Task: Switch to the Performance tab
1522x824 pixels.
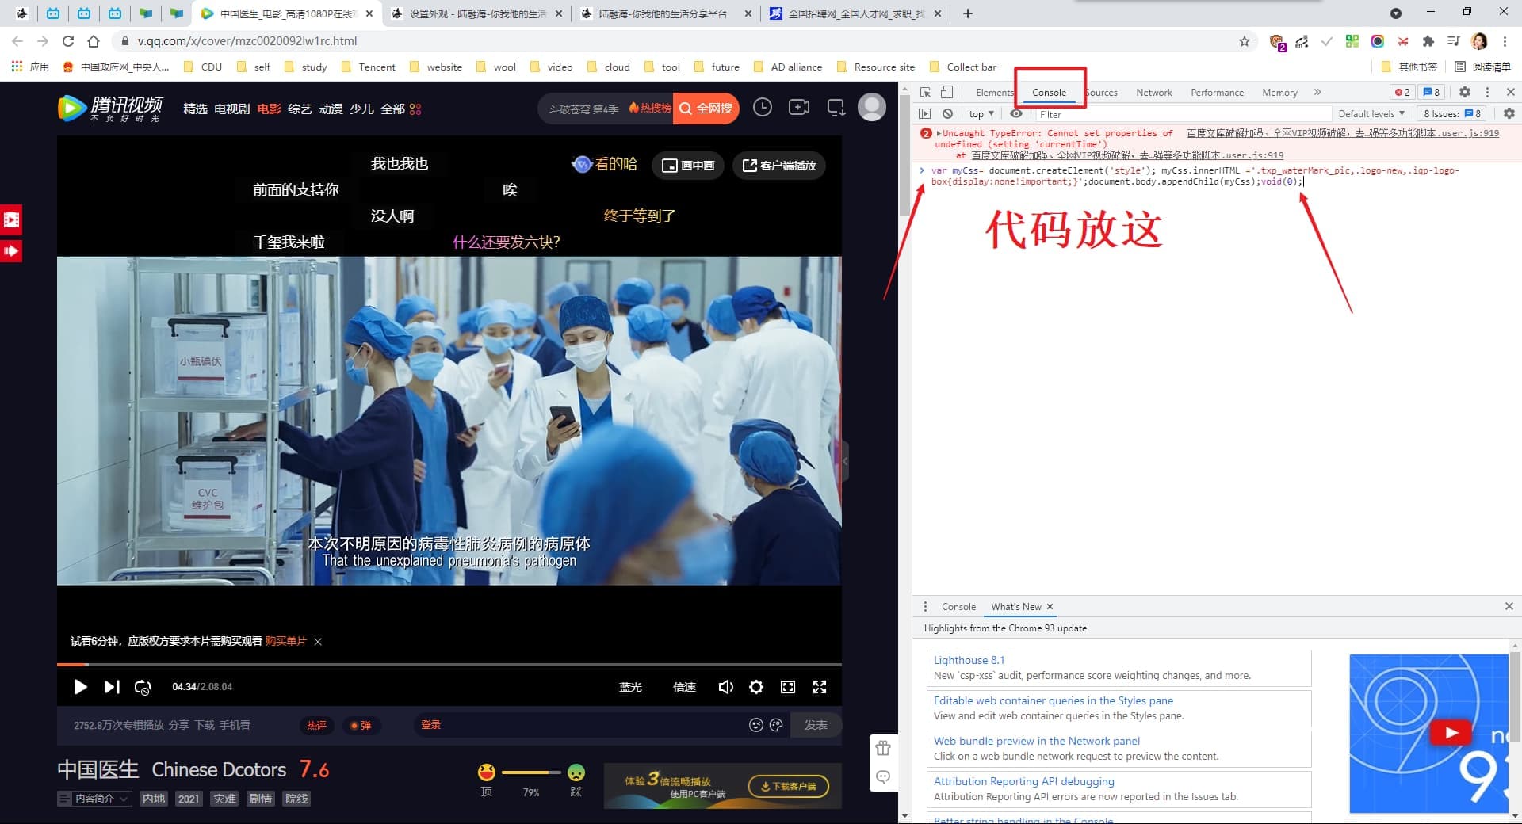Action: 1217,93
